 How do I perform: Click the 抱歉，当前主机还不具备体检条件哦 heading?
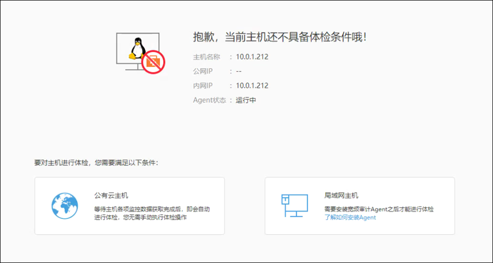[x=279, y=37]
